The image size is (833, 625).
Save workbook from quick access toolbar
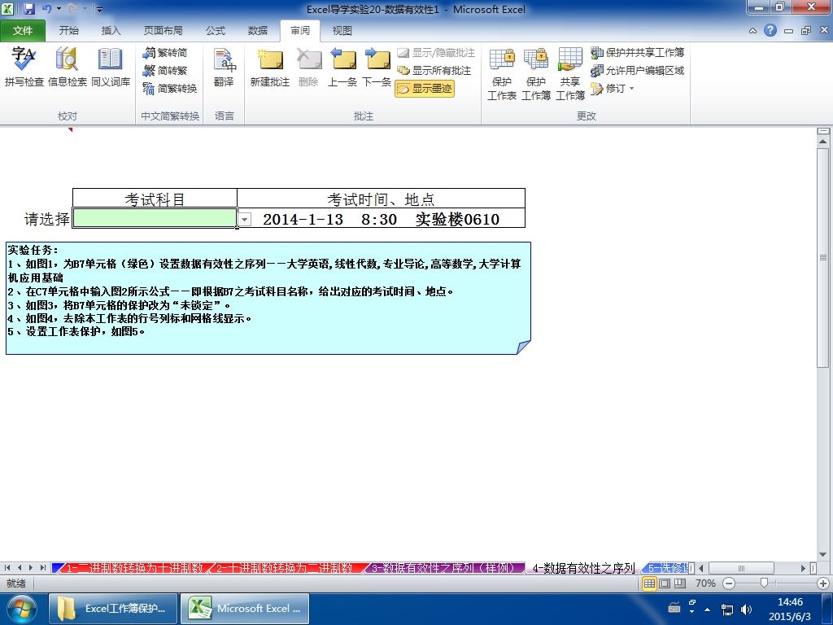tap(29, 9)
